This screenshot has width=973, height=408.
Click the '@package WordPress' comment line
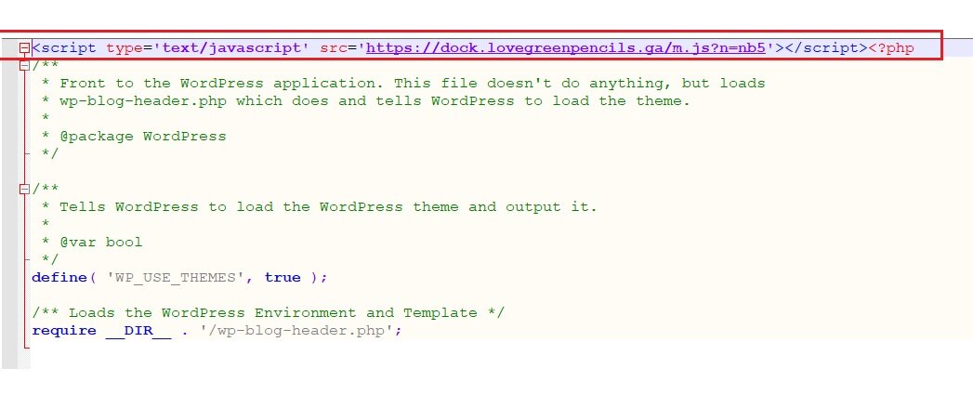tap(134, 136)
